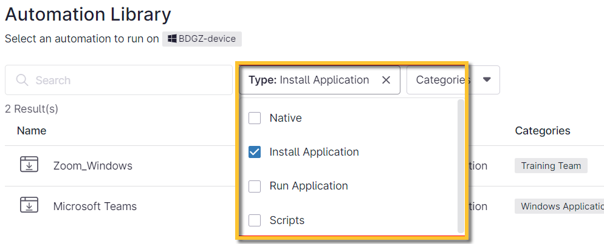Click the Categories dropdown caret arrow
Screen dimensions: 604x244
coord(487,80)
